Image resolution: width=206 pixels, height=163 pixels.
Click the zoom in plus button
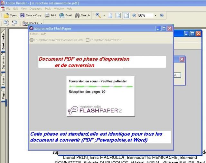162,15
